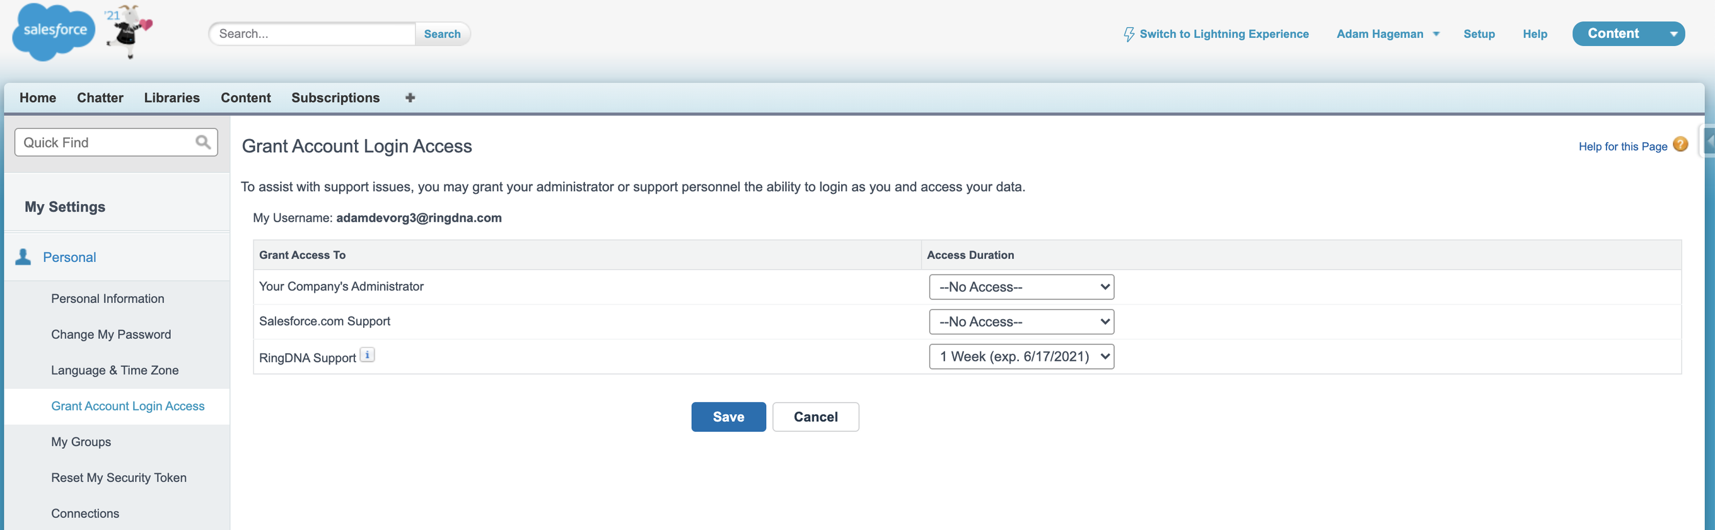Open RingDNA Support access duration dropdown
Viewport: 1715px width, 530px height.
pos(1021,356)
